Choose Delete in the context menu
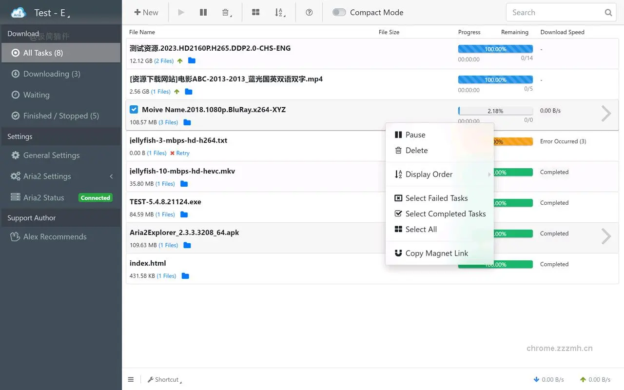 click(x=439, y=150)
